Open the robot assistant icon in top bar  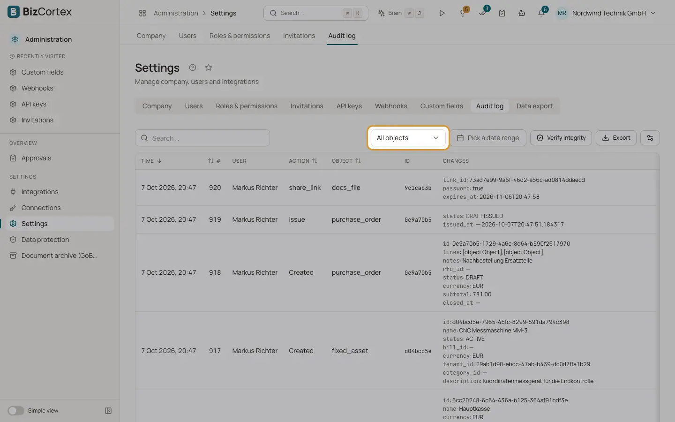pos(522,13)
